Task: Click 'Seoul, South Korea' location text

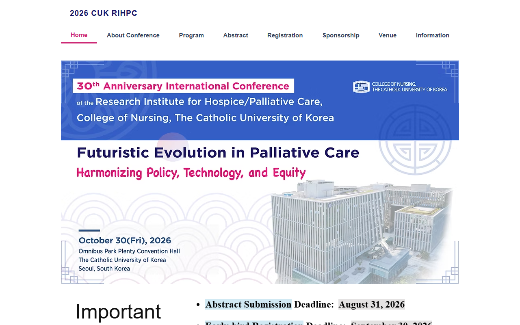Action: click(104, 269)
